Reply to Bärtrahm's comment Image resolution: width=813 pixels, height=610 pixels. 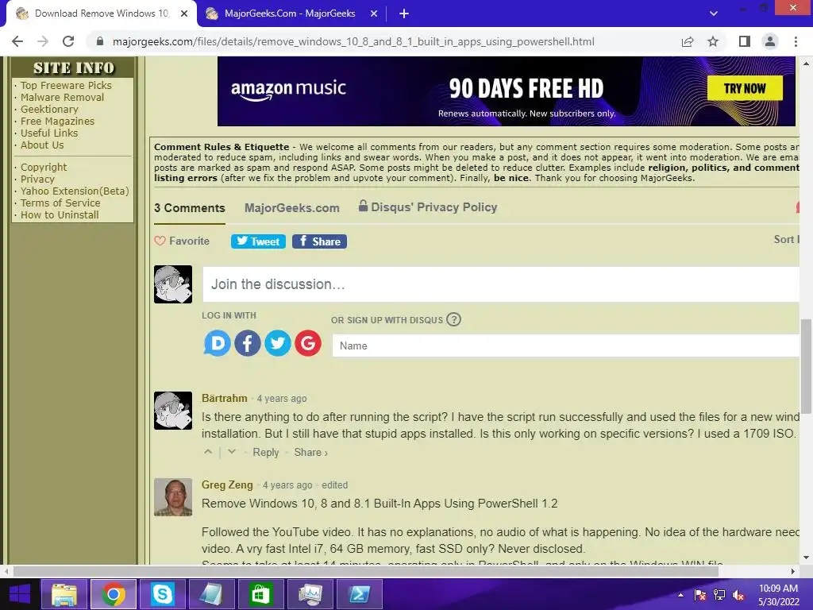pyautogui.click(x=265, y=452)
